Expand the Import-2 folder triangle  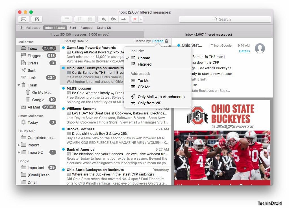click(19, 153)
